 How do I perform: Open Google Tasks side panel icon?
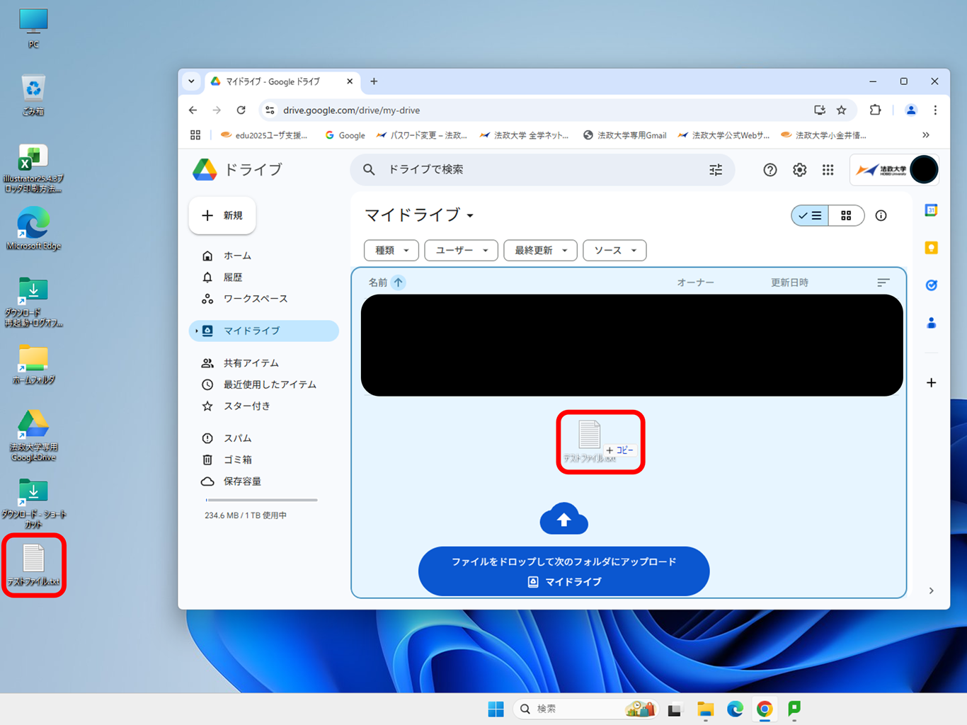pyautogui.click(x=931, y=285)
